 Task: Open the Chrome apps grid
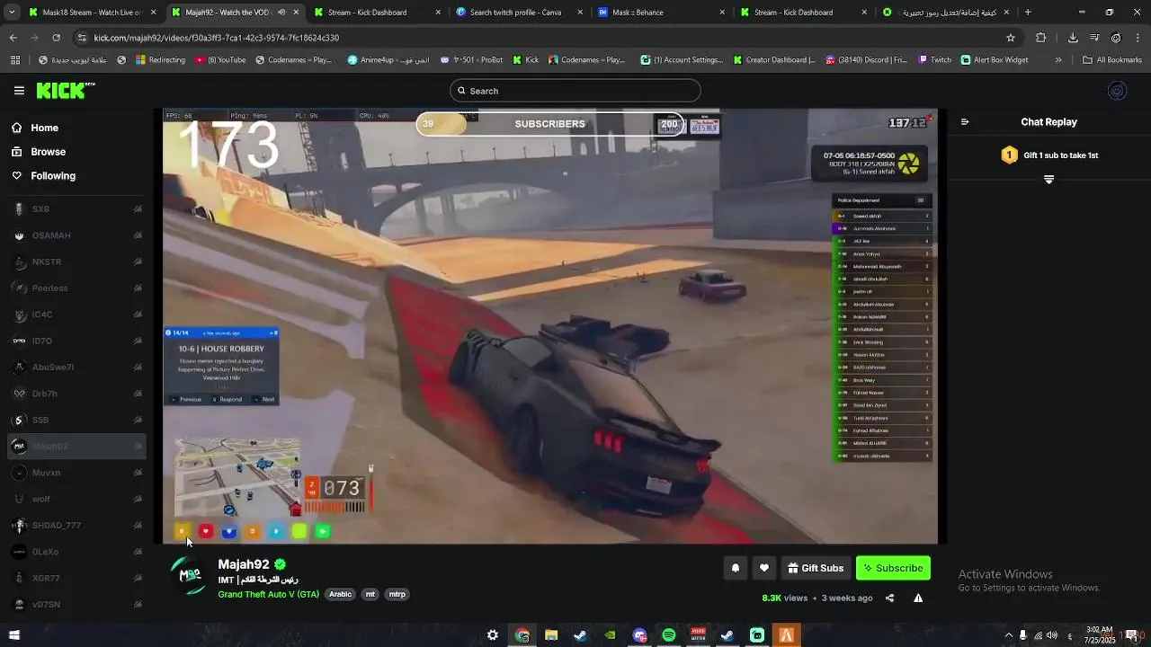15,60
